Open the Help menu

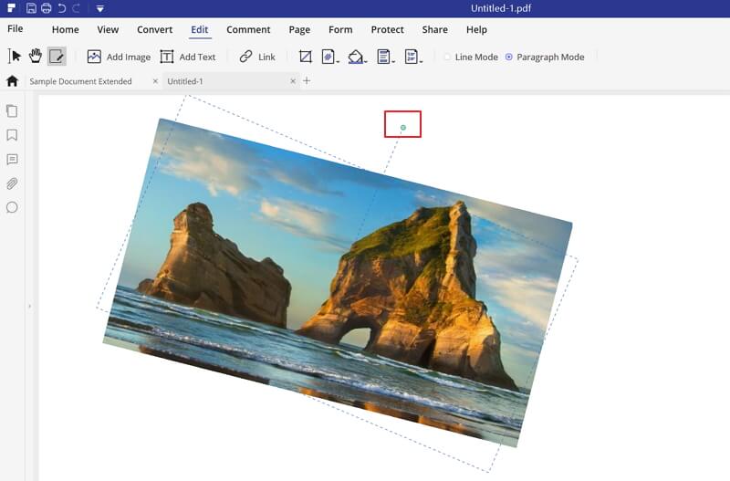[476, 29]
